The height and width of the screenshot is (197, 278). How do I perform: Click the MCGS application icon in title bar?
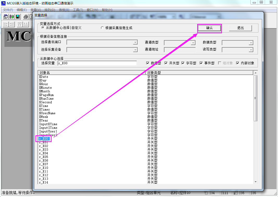click(3, 3)
